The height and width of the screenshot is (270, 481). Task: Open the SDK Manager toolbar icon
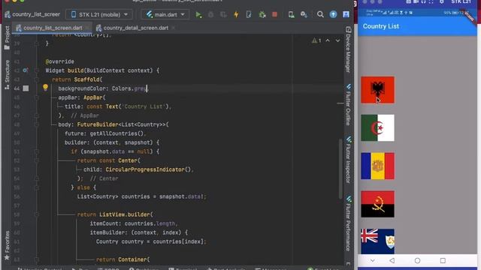click(304, 14)
